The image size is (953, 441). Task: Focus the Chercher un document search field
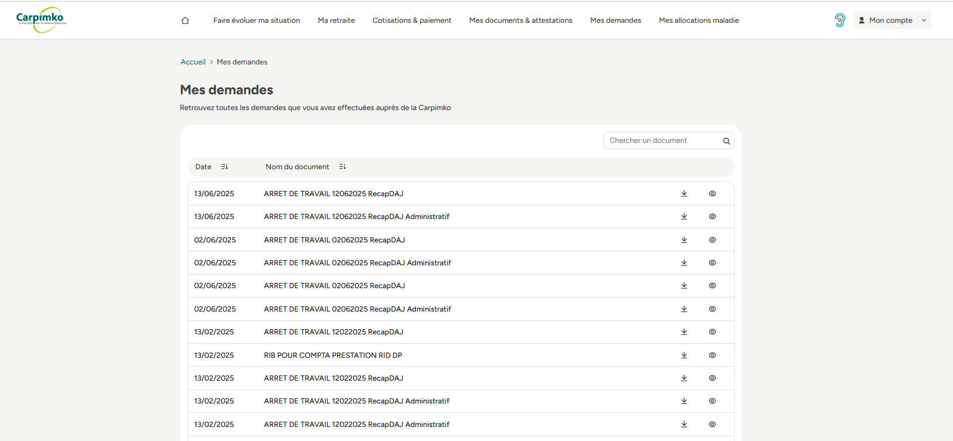click(x=662, y=141)
